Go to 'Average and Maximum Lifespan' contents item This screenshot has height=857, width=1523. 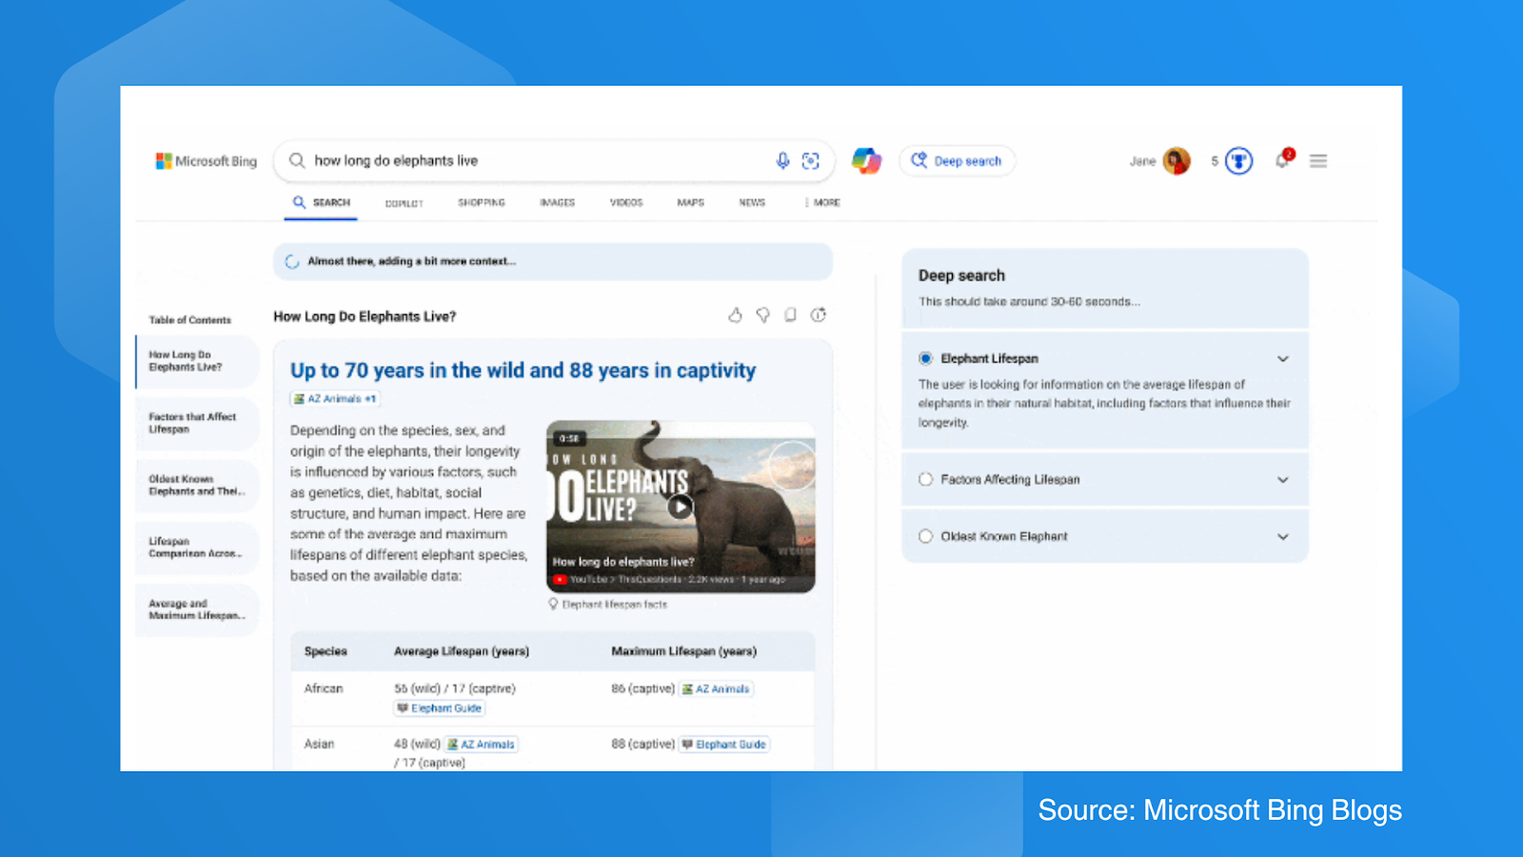click(197, 609)
